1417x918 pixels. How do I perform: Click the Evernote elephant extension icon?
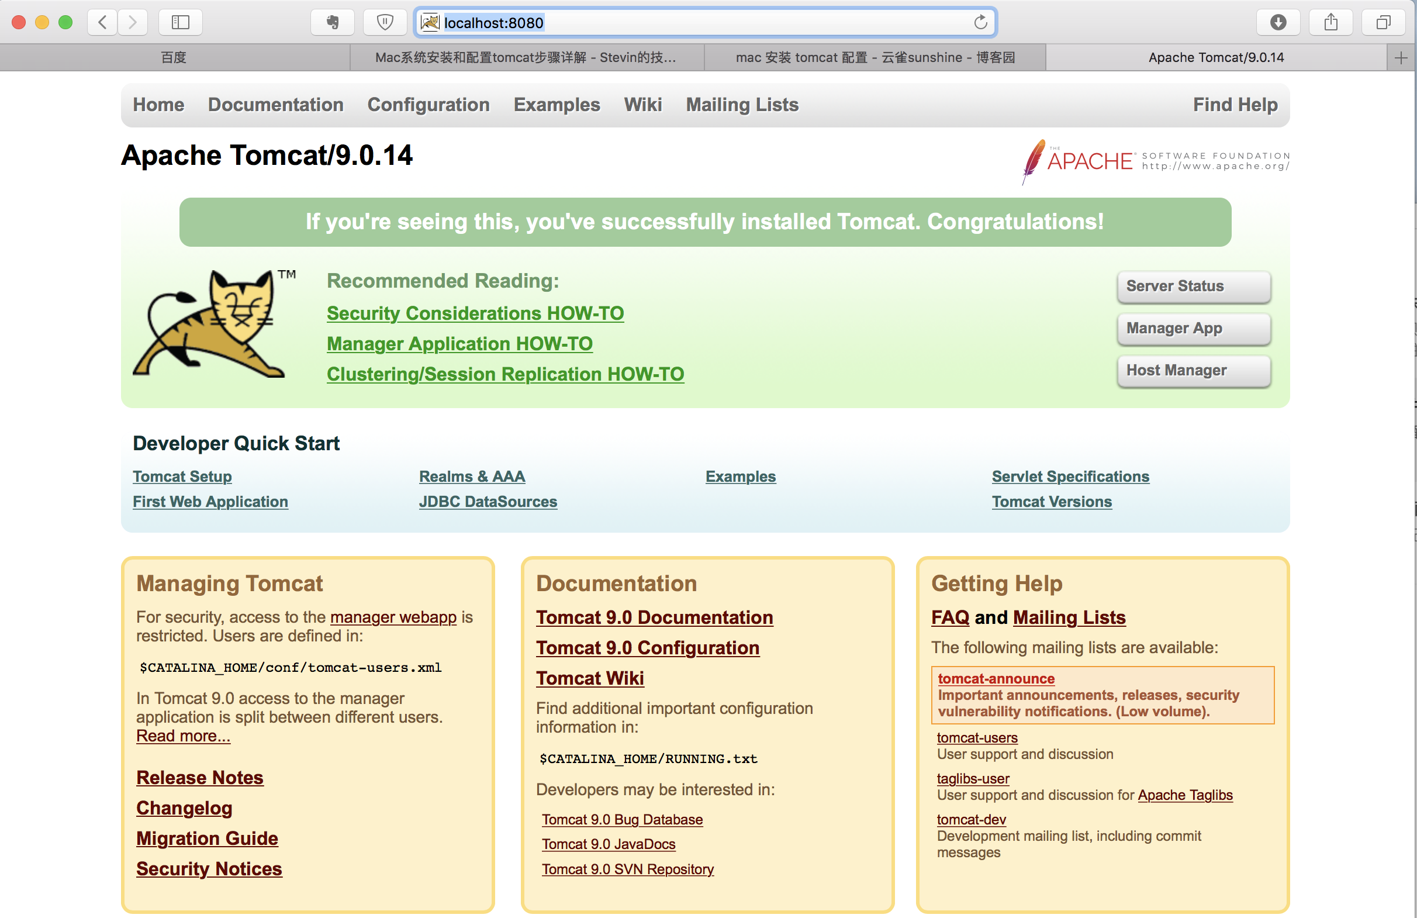click(333, 23)
